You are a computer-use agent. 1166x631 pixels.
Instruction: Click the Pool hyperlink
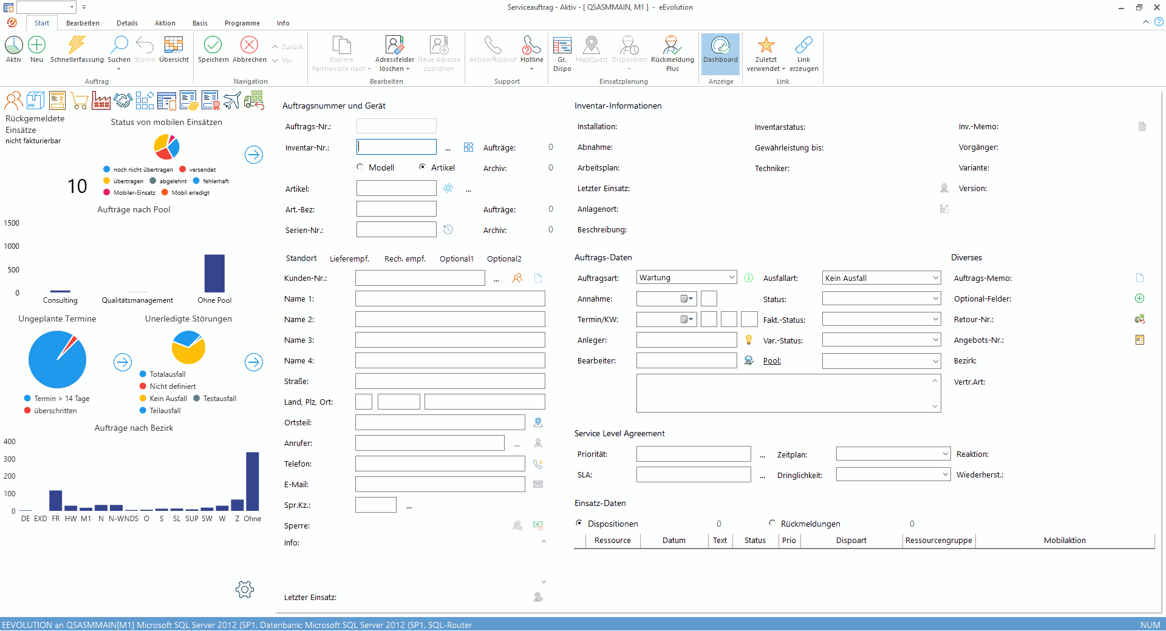point(771,360)
